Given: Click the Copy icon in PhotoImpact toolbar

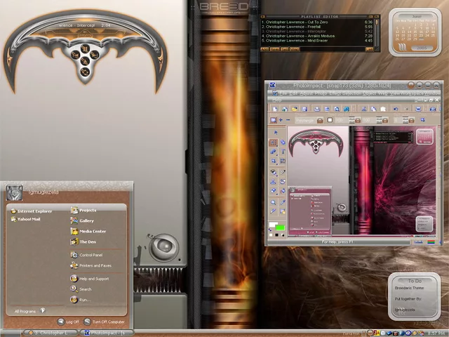Looking at the screenshot, I should point(373,109).
